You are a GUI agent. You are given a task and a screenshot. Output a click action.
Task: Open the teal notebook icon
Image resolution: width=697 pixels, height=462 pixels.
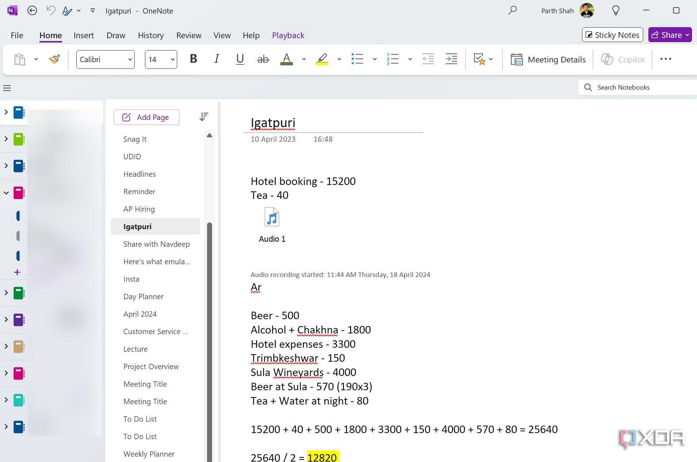tap(19, 400)
